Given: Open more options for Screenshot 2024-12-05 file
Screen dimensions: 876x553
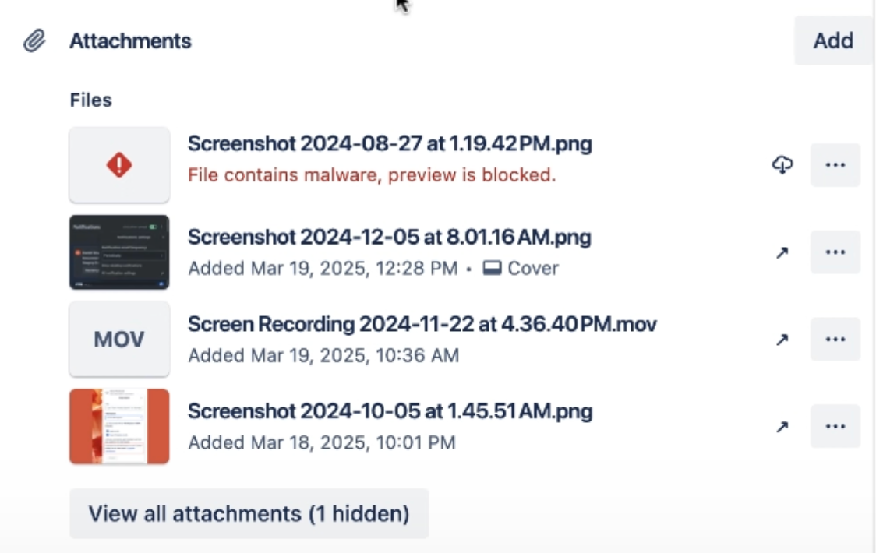Looking at the screenshot, I should (x=835, y=252).
